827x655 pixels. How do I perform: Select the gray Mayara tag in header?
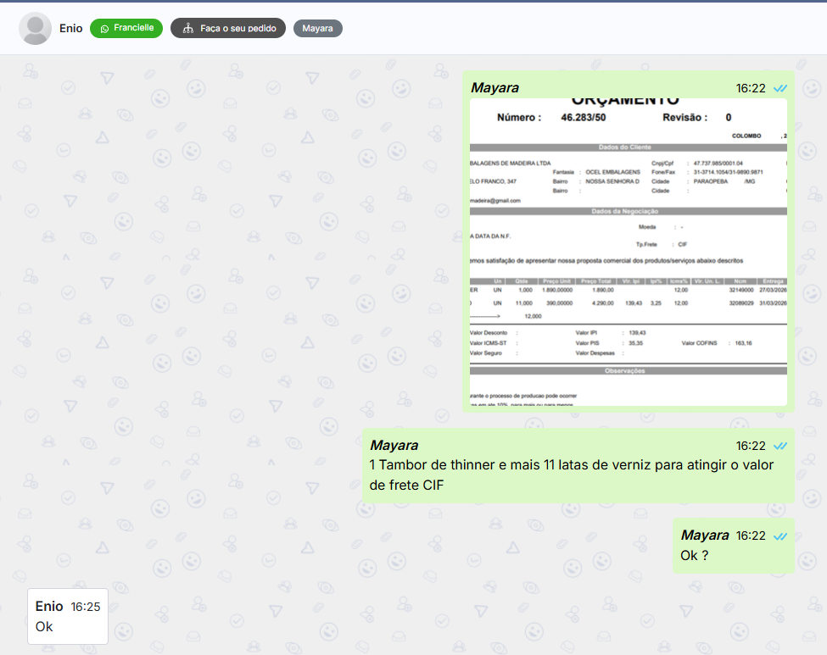point(318,29)
